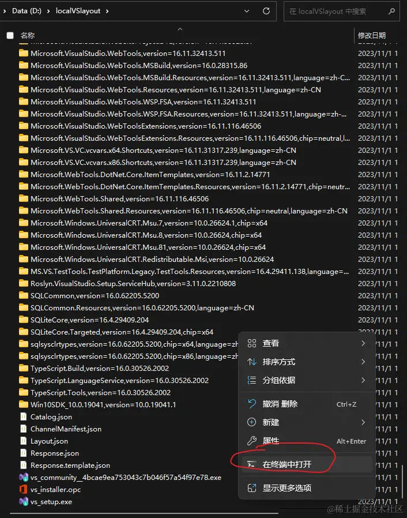Click the 分组依据 list icon
Screen dimensions: 407x518
tap(252, 380)
